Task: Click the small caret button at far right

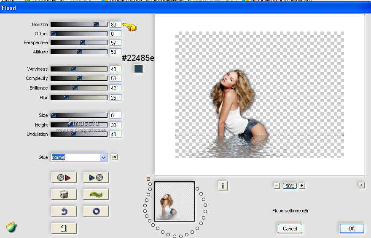Action: pos(361,185)
